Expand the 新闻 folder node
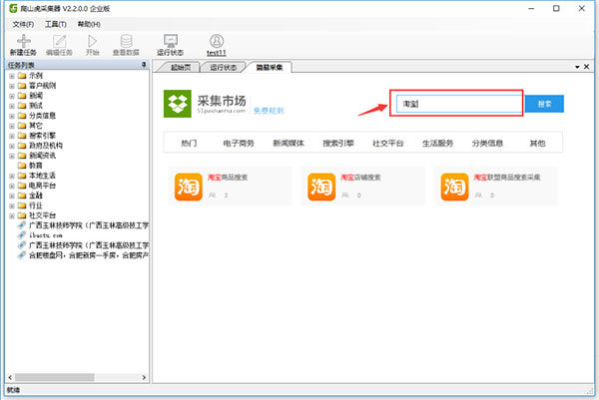This screenshot has height=400, width=599. coord(12,96)
